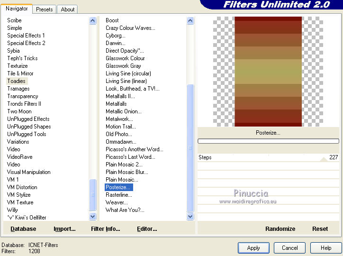Select the VM Texture category
The image size is (343, 256).
pos(20,202)
